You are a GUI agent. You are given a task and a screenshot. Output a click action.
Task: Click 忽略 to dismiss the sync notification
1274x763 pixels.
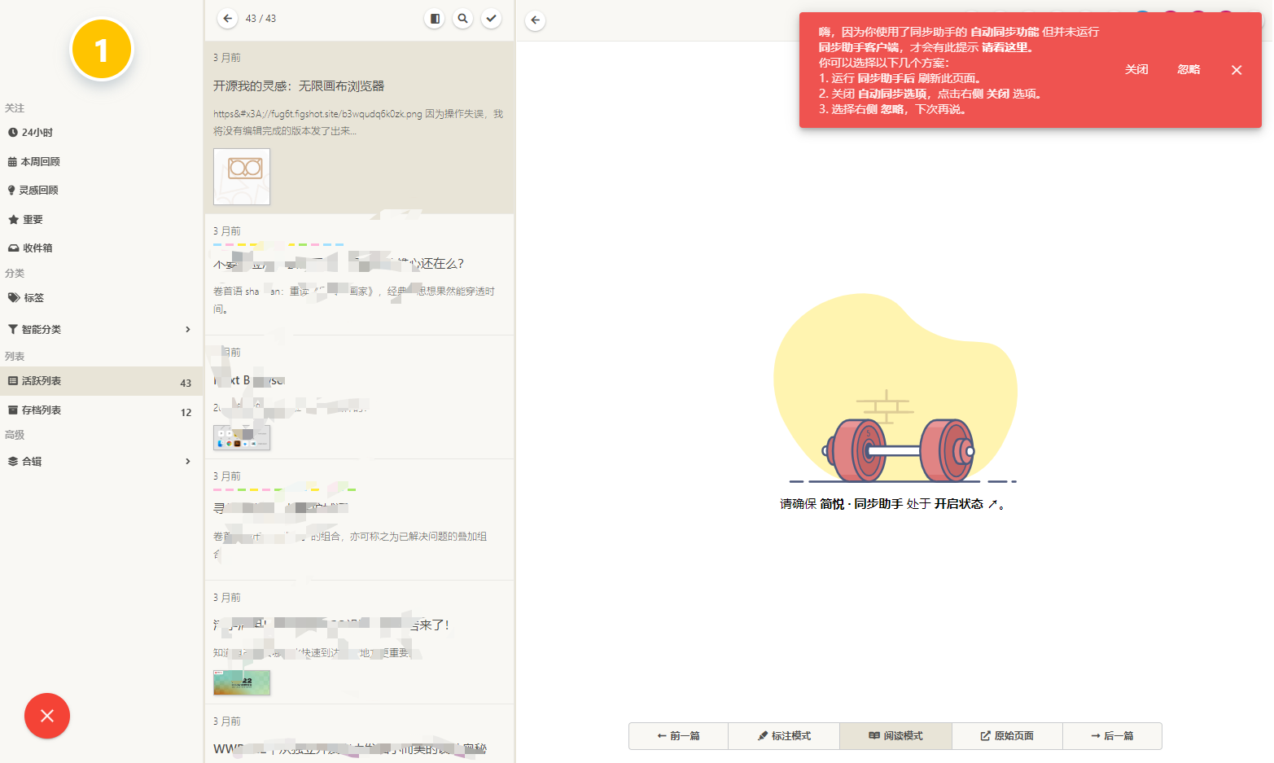click(1188, 69)
